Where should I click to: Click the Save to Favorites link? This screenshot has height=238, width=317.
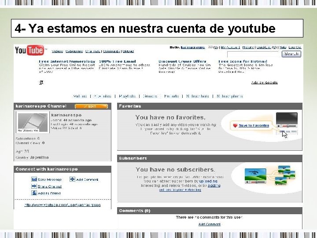coord(254,126)
